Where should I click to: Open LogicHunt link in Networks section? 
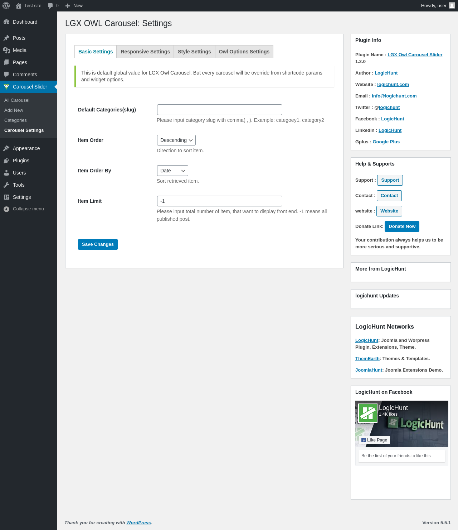pyautogui.click(x=367, y=340)
